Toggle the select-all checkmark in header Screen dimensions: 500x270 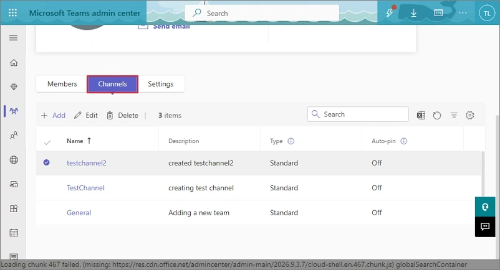[x=47, y=142]
